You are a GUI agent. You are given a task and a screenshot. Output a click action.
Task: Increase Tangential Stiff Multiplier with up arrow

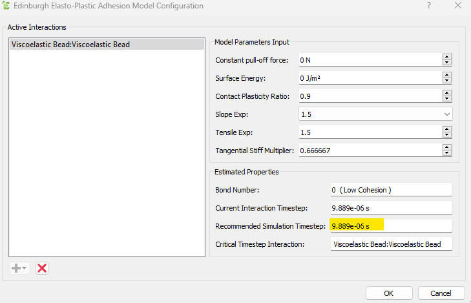(447, 147)
